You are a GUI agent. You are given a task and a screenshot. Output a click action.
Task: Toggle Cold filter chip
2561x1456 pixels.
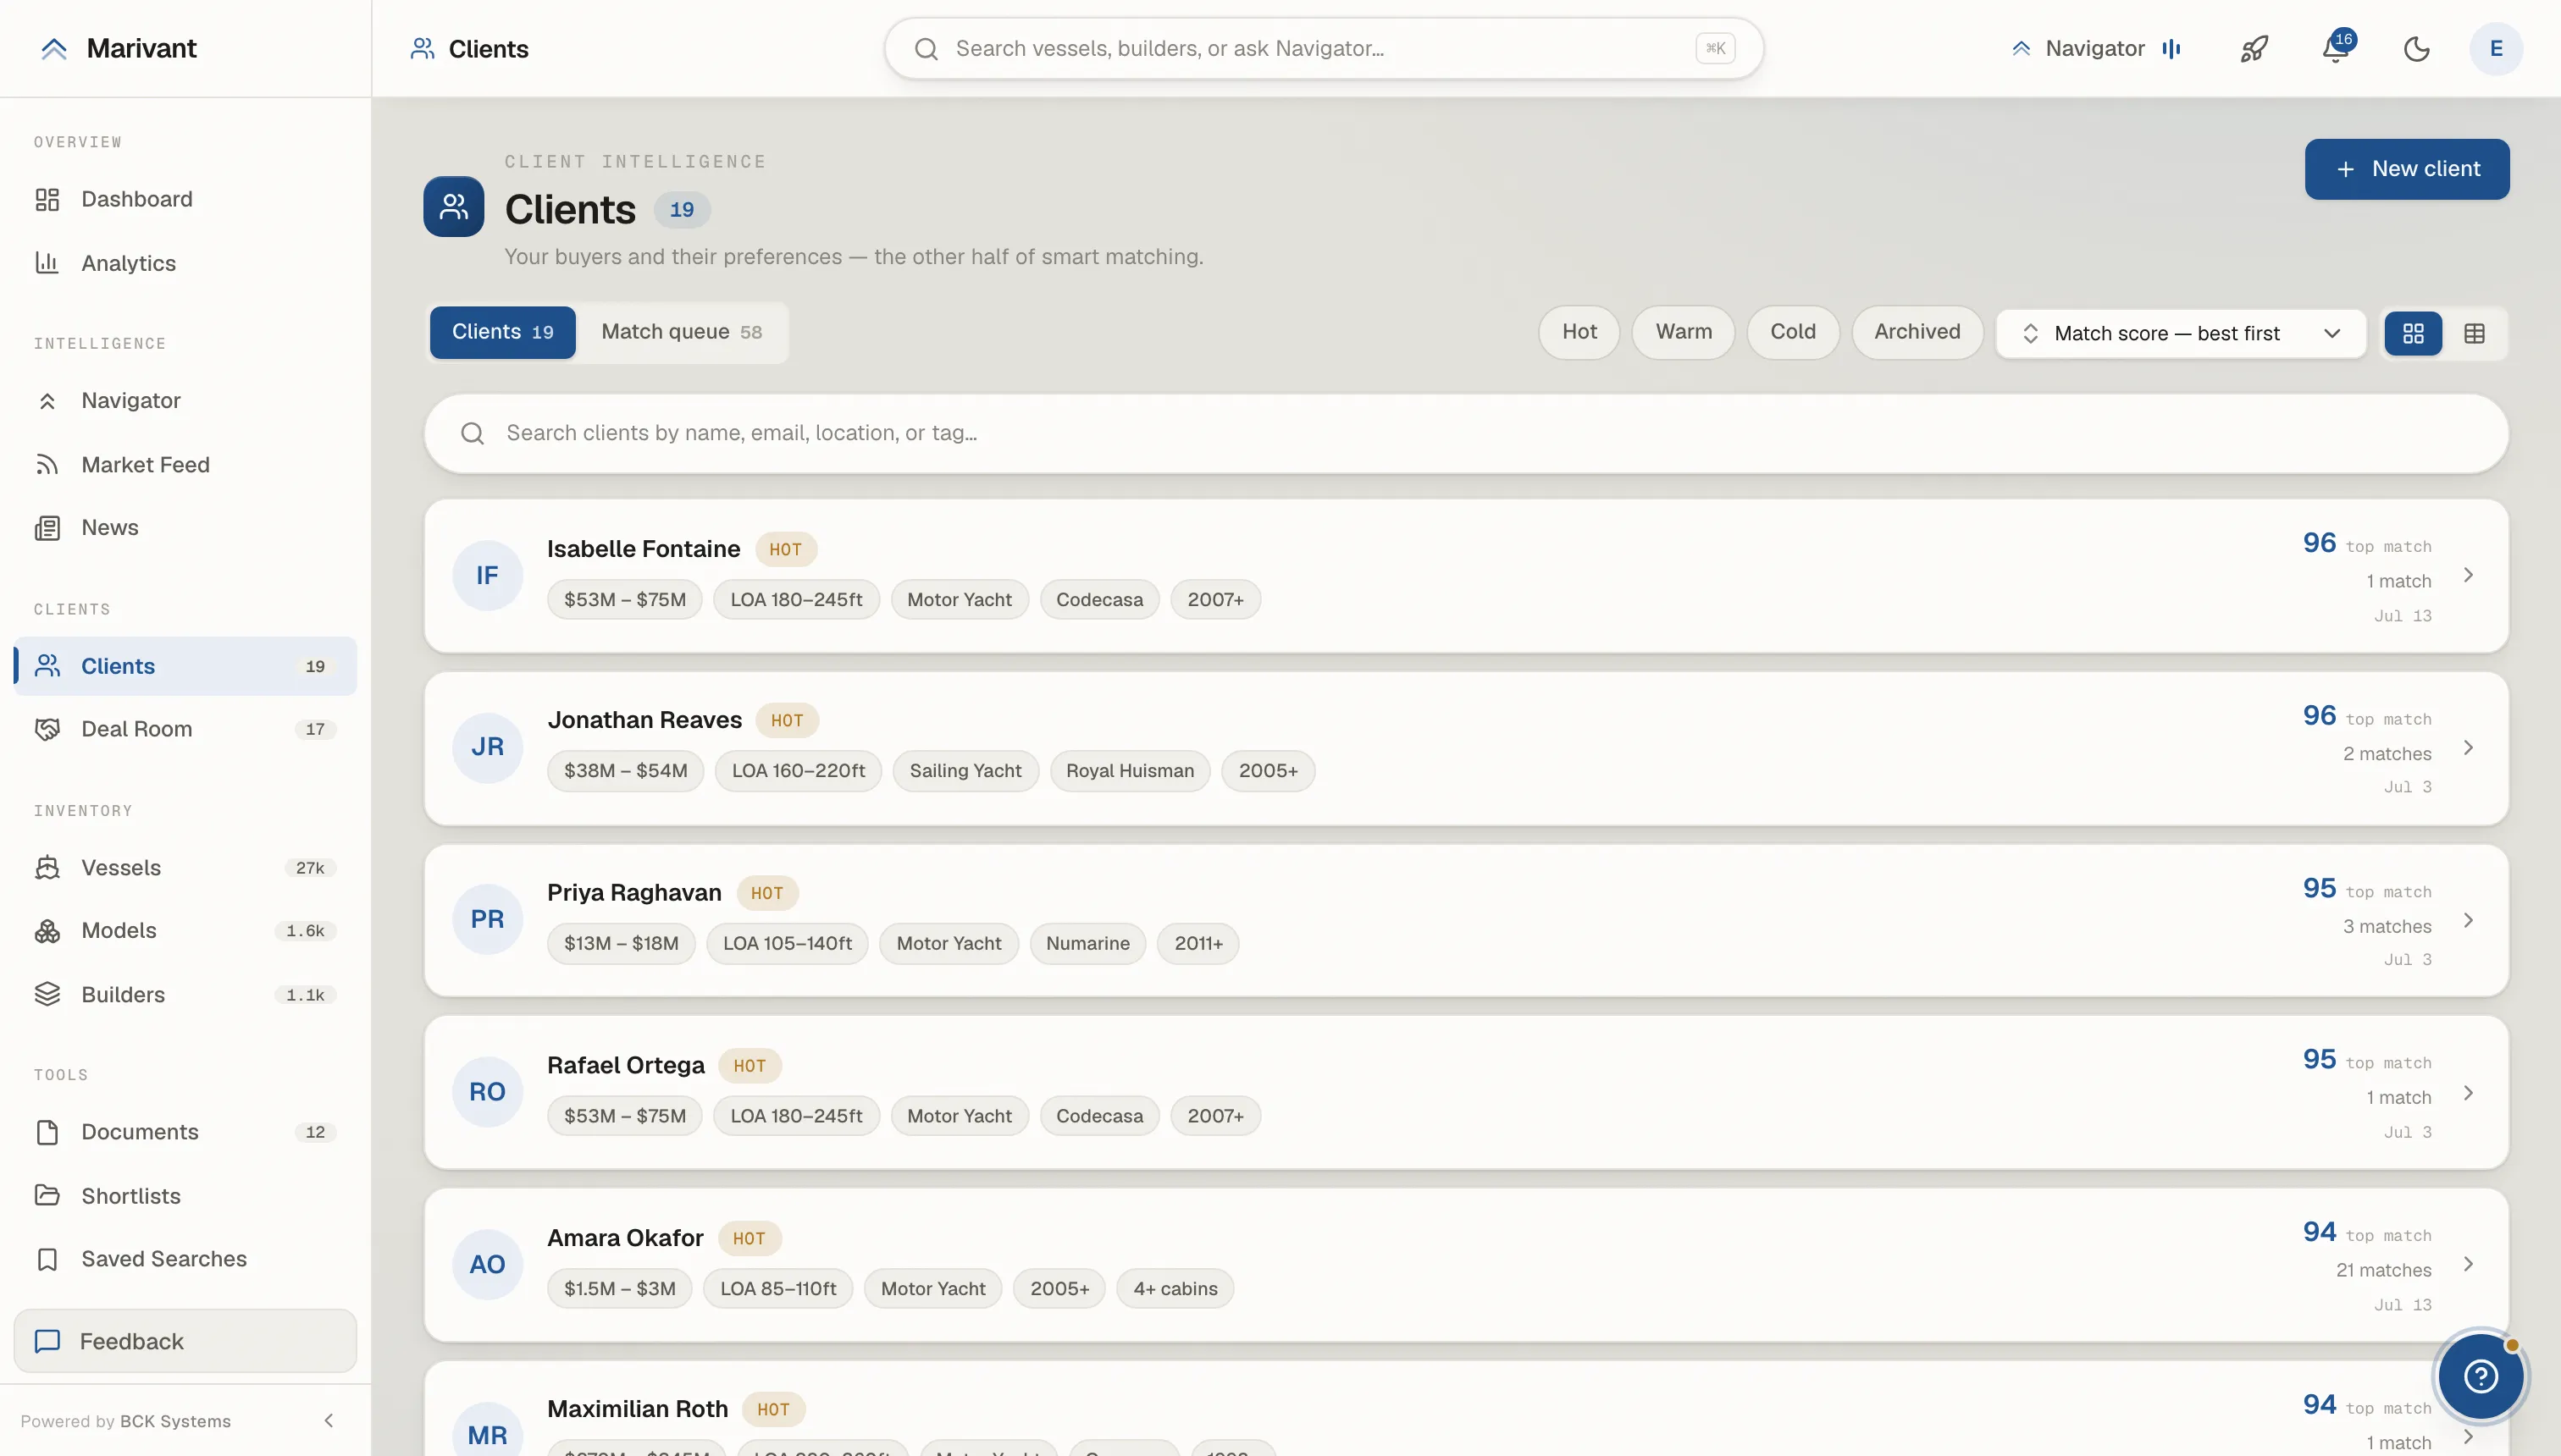[x=1793, y=332]
